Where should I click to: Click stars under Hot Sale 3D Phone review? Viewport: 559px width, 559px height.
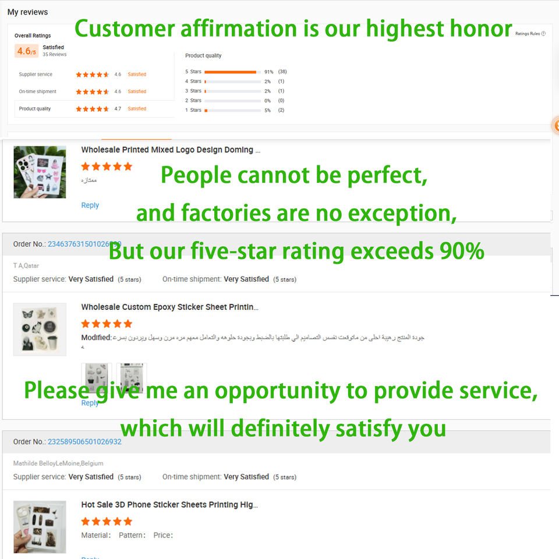107,521
